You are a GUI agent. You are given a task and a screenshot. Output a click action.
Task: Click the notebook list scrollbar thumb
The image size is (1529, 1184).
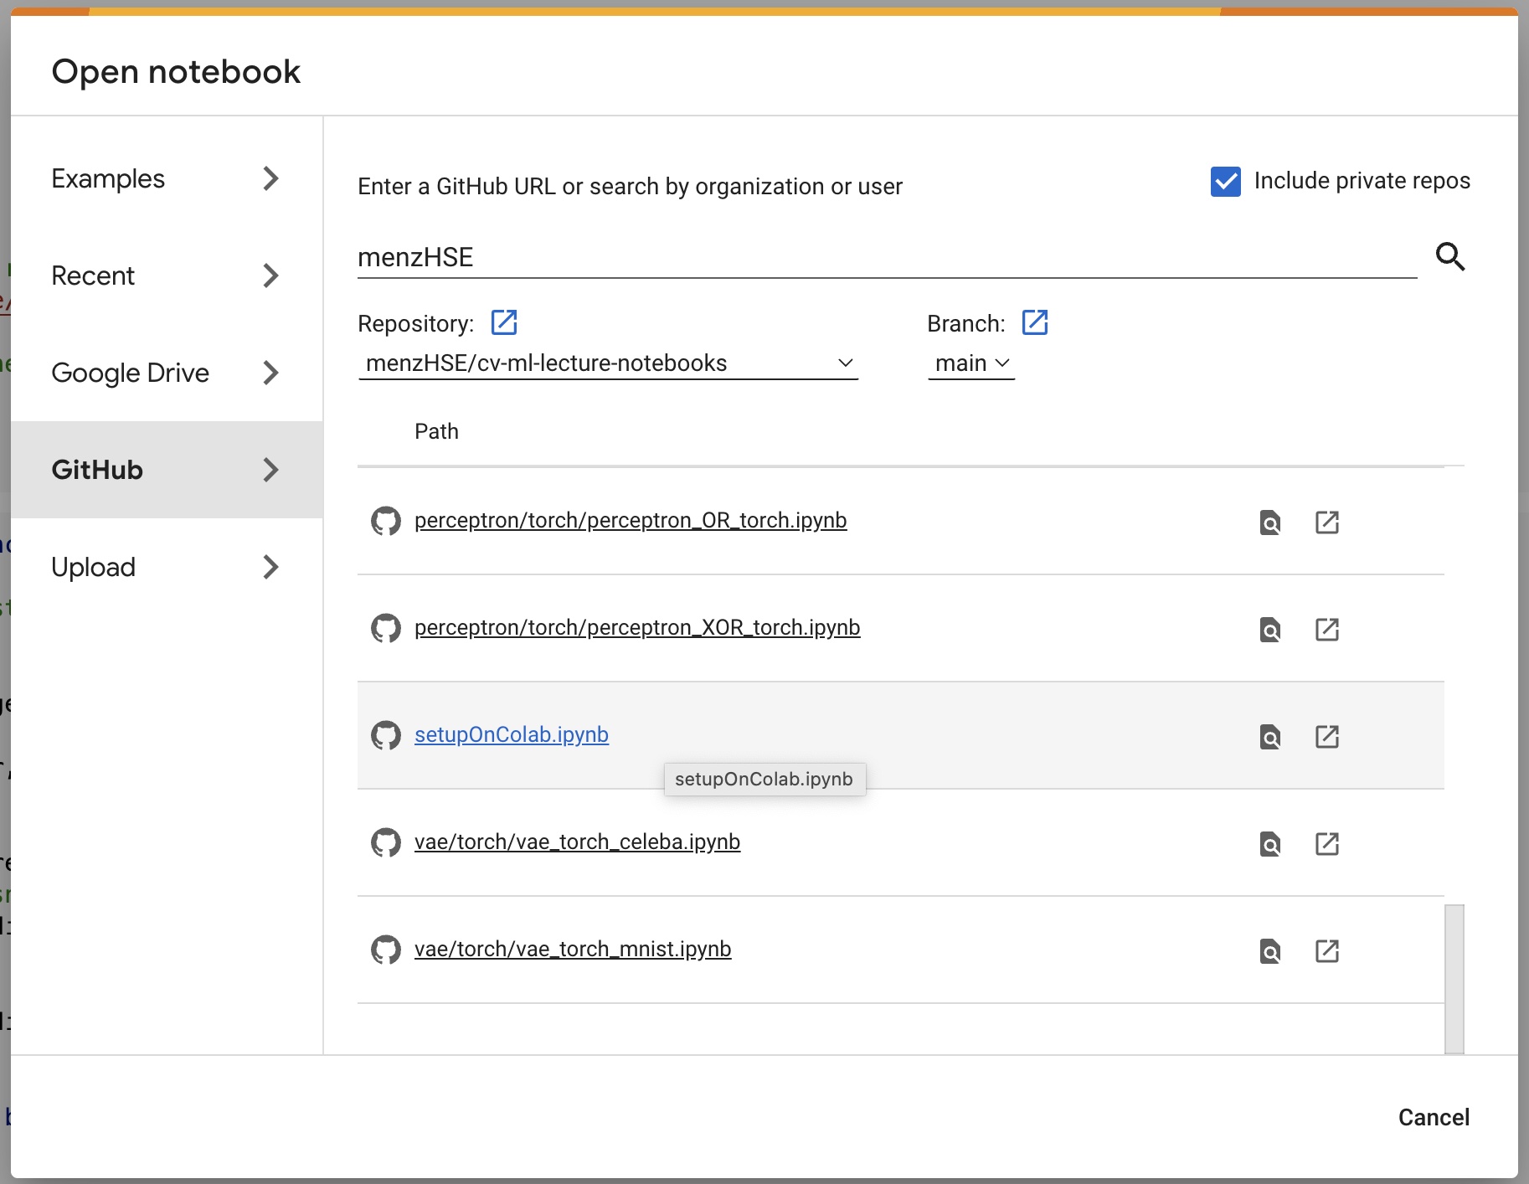[1454, 979]
